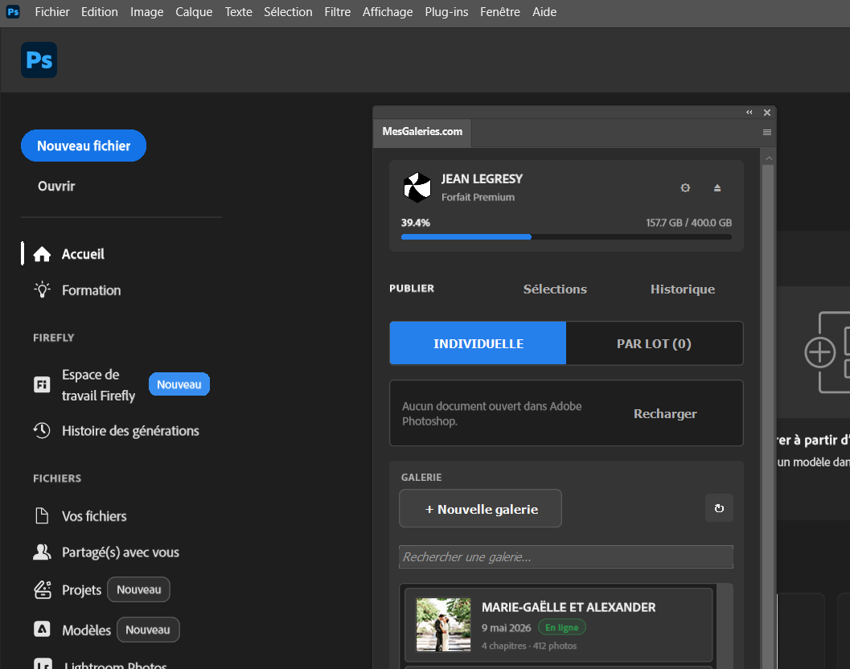Viewport: 850px width, 669px height.
Task: Click Marie-Gaëlle et Alexander gallery thumbnail
Action: click(443, 624)
